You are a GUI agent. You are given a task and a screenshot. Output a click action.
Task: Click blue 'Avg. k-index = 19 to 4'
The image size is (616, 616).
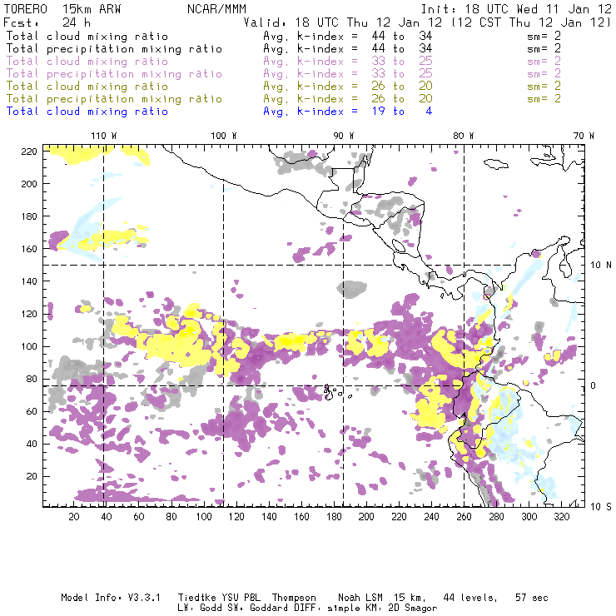coord(348,112)
